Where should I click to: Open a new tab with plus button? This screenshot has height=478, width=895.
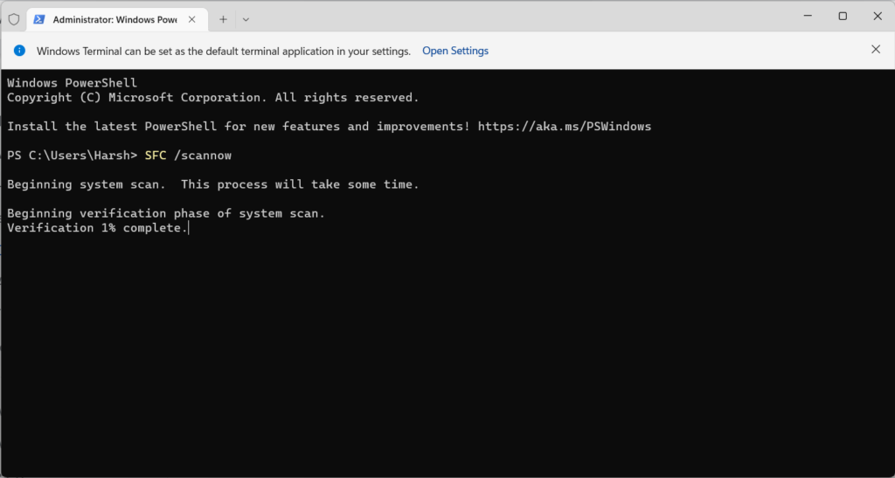[x=223, y=18]
